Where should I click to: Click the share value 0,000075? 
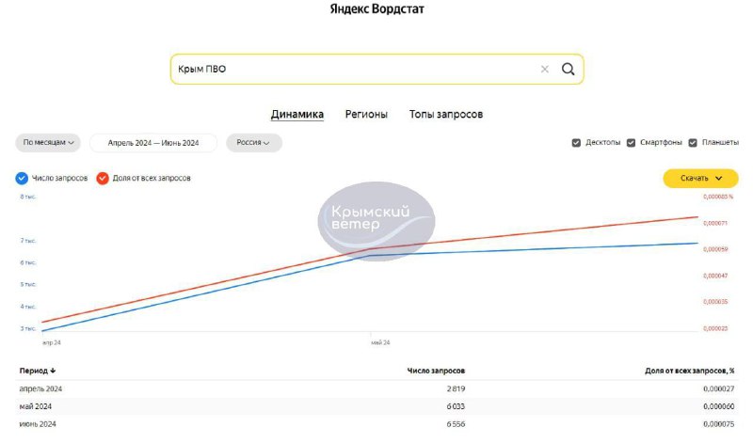[719, 424]
